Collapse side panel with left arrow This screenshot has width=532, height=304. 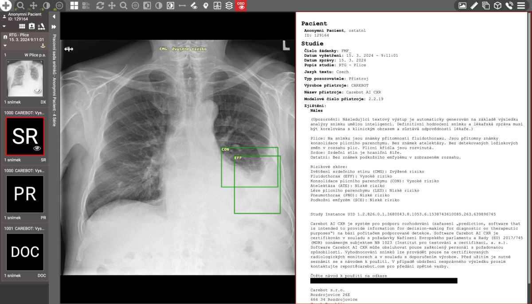[54, 16]
